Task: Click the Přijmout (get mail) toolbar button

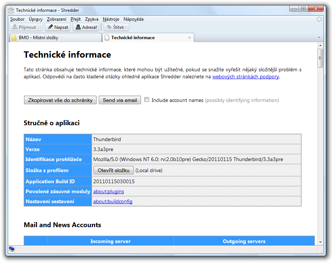Action: click(24, 27)
